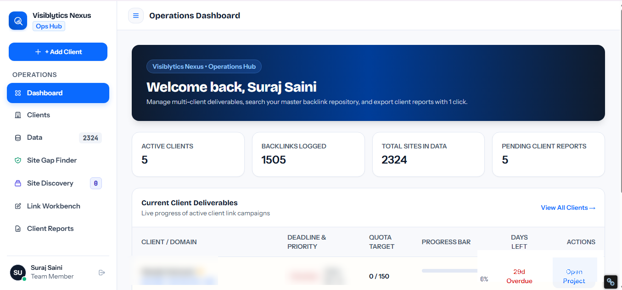Navigate to Site Discovery
Image resolution: width=622 pixels, height=290 pixels.
[x=58, y=183]
